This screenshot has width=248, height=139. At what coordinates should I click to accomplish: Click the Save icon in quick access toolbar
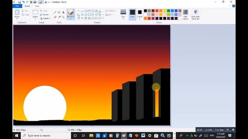tap(19, 2)
